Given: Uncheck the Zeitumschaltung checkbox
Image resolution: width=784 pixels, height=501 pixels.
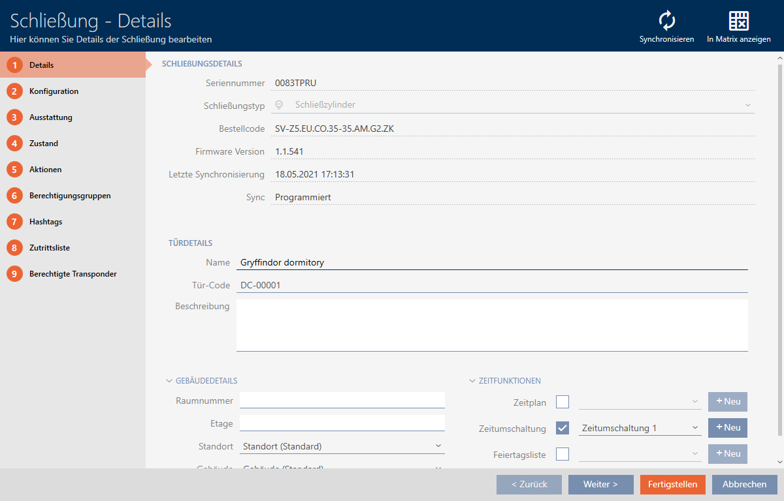Looking at the screenshot, I should pos(563,428).
